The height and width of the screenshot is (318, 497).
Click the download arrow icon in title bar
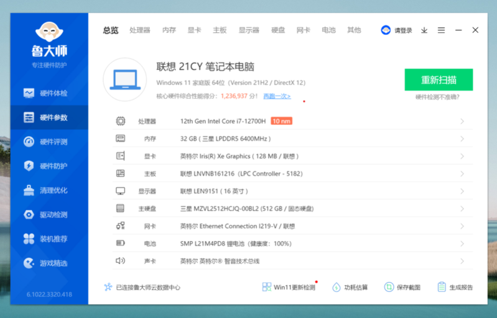coord(424,30)
